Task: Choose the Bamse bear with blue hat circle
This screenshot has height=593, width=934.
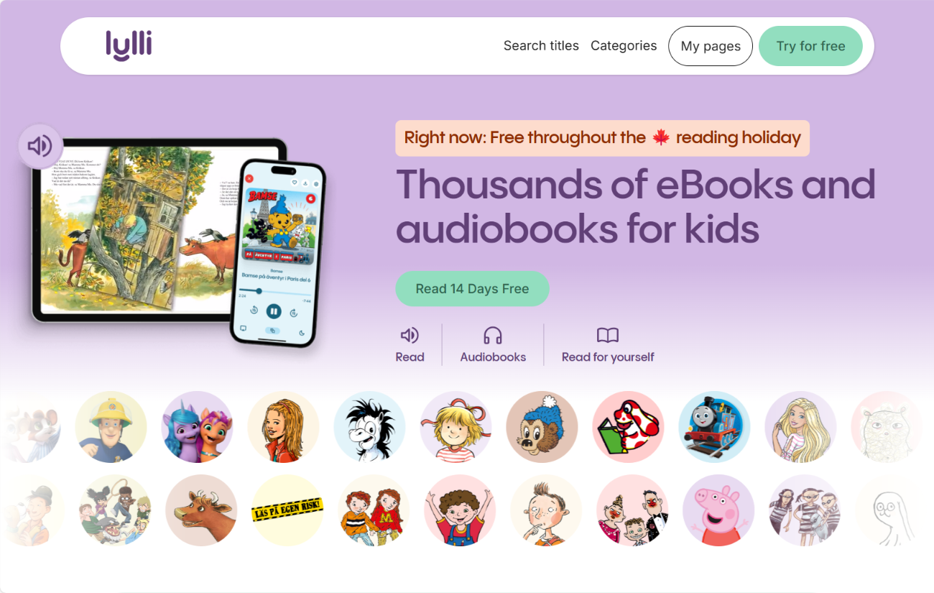Action: [542, 427]
